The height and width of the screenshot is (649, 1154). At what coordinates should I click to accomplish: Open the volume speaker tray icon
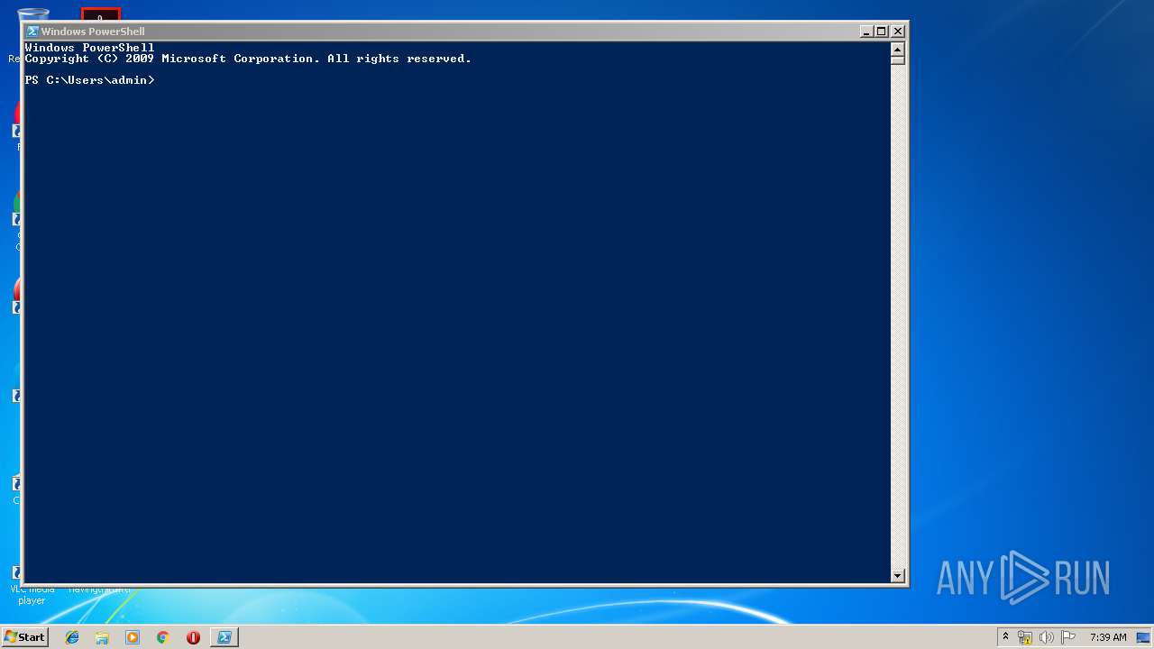[x=1046, y=637]
